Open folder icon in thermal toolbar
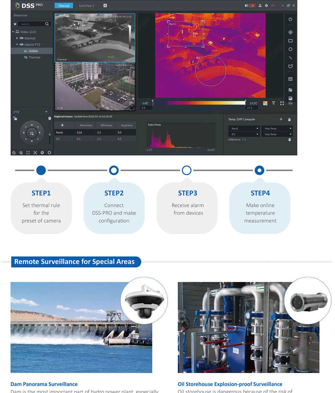The image size is (335, 393). click(290, 90)
